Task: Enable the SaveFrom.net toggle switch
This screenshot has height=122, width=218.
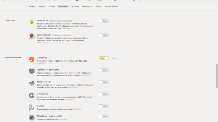Action: (x=104, y=21)
